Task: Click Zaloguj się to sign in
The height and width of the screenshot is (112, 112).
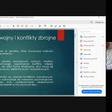Action: [x=99, y=22]
